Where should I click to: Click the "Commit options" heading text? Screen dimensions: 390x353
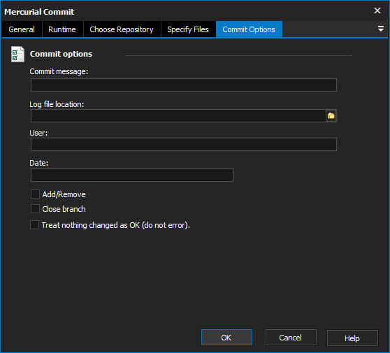coord(61,54)
